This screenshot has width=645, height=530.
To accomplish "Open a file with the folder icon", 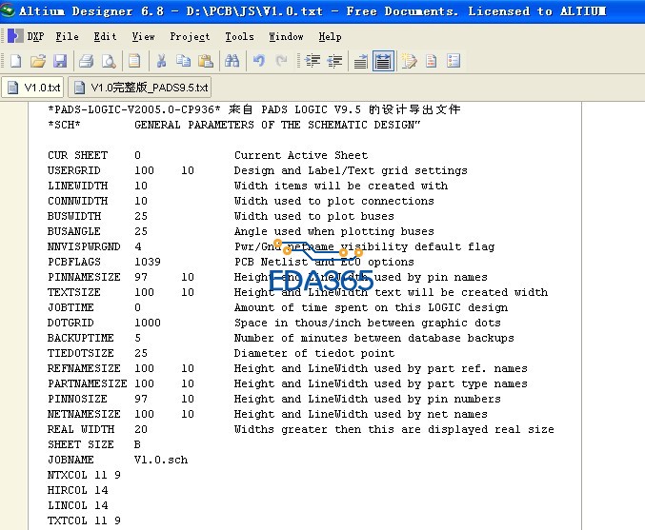I will [x=38, y=61].
